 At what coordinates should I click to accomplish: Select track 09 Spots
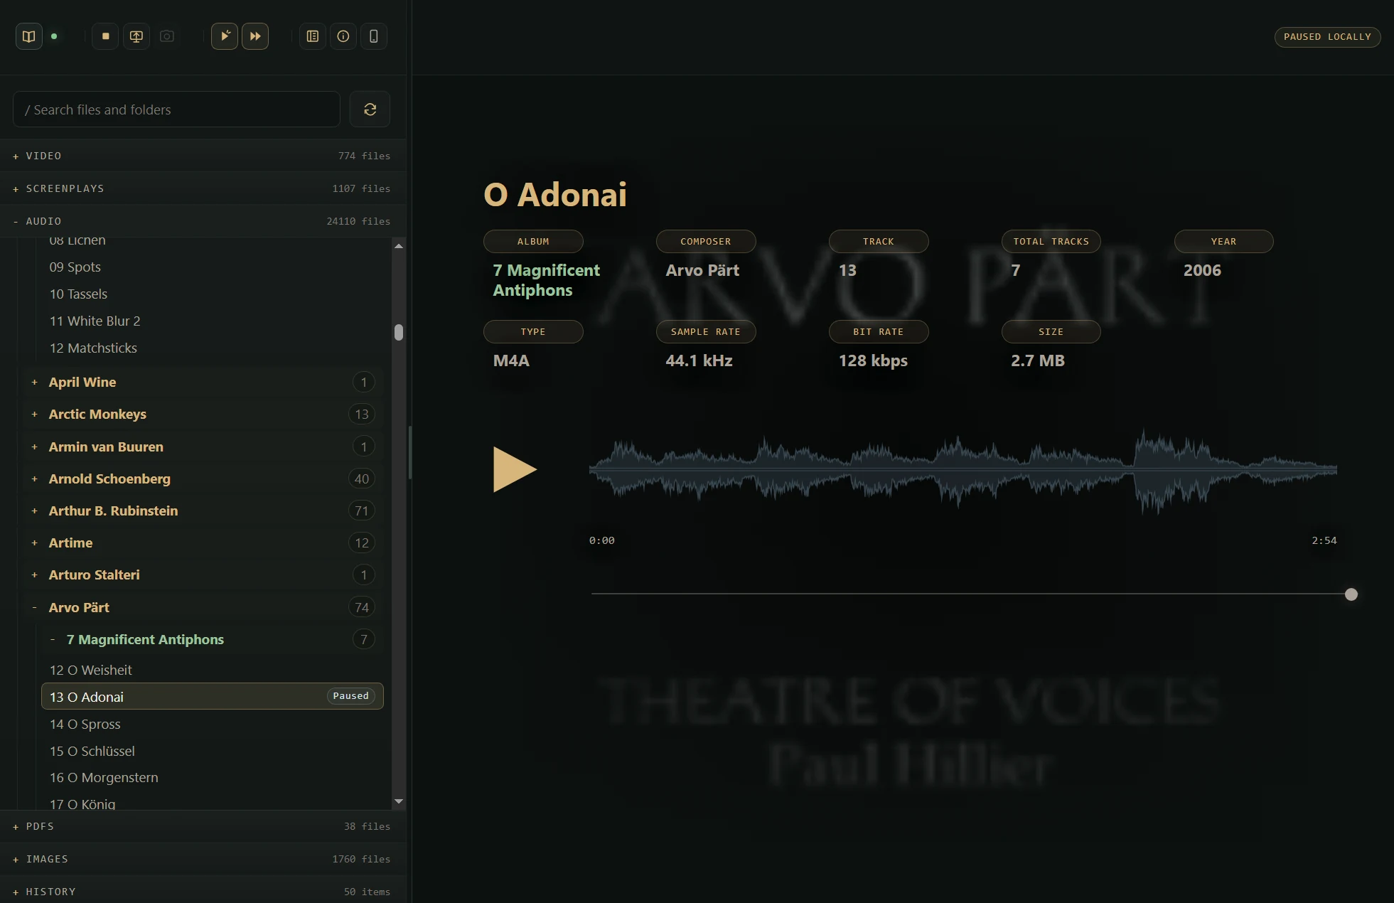point(212,267)
